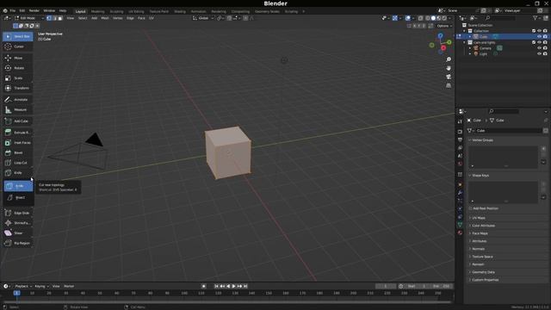Viewport: 551px width, 310px height.
Task: Choose Knife from the tool flyout
Action: pos(19,186)
